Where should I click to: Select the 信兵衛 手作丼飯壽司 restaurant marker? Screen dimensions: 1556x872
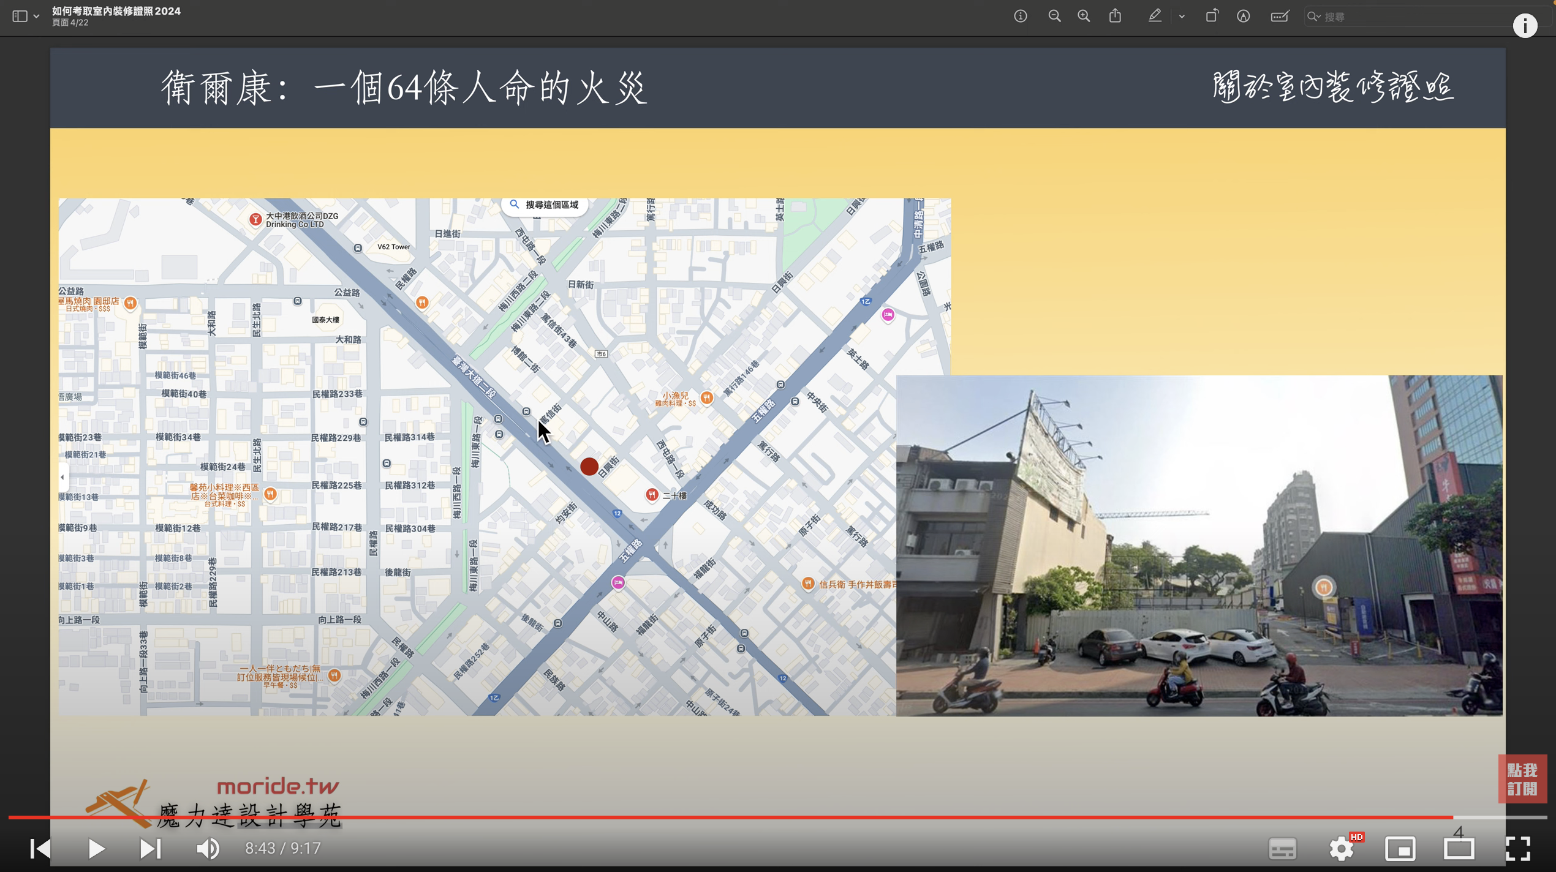point(808,584)
